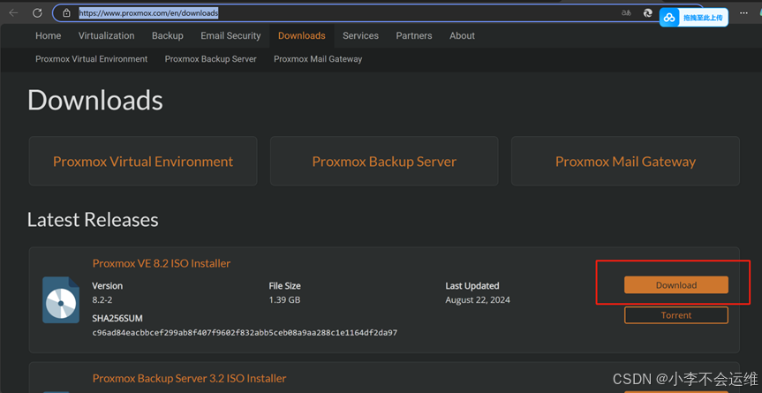
Task: Go to Proxmox Backup Server submenu link
Action: point(210,59)
